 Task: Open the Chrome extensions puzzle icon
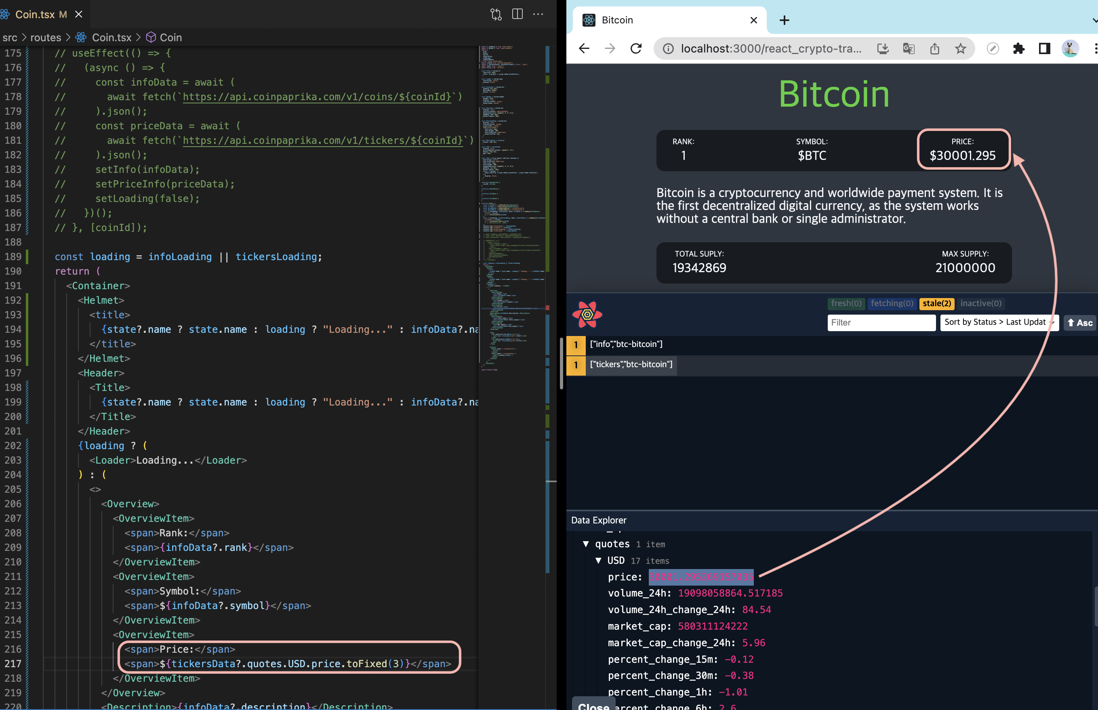point(1018,48)
